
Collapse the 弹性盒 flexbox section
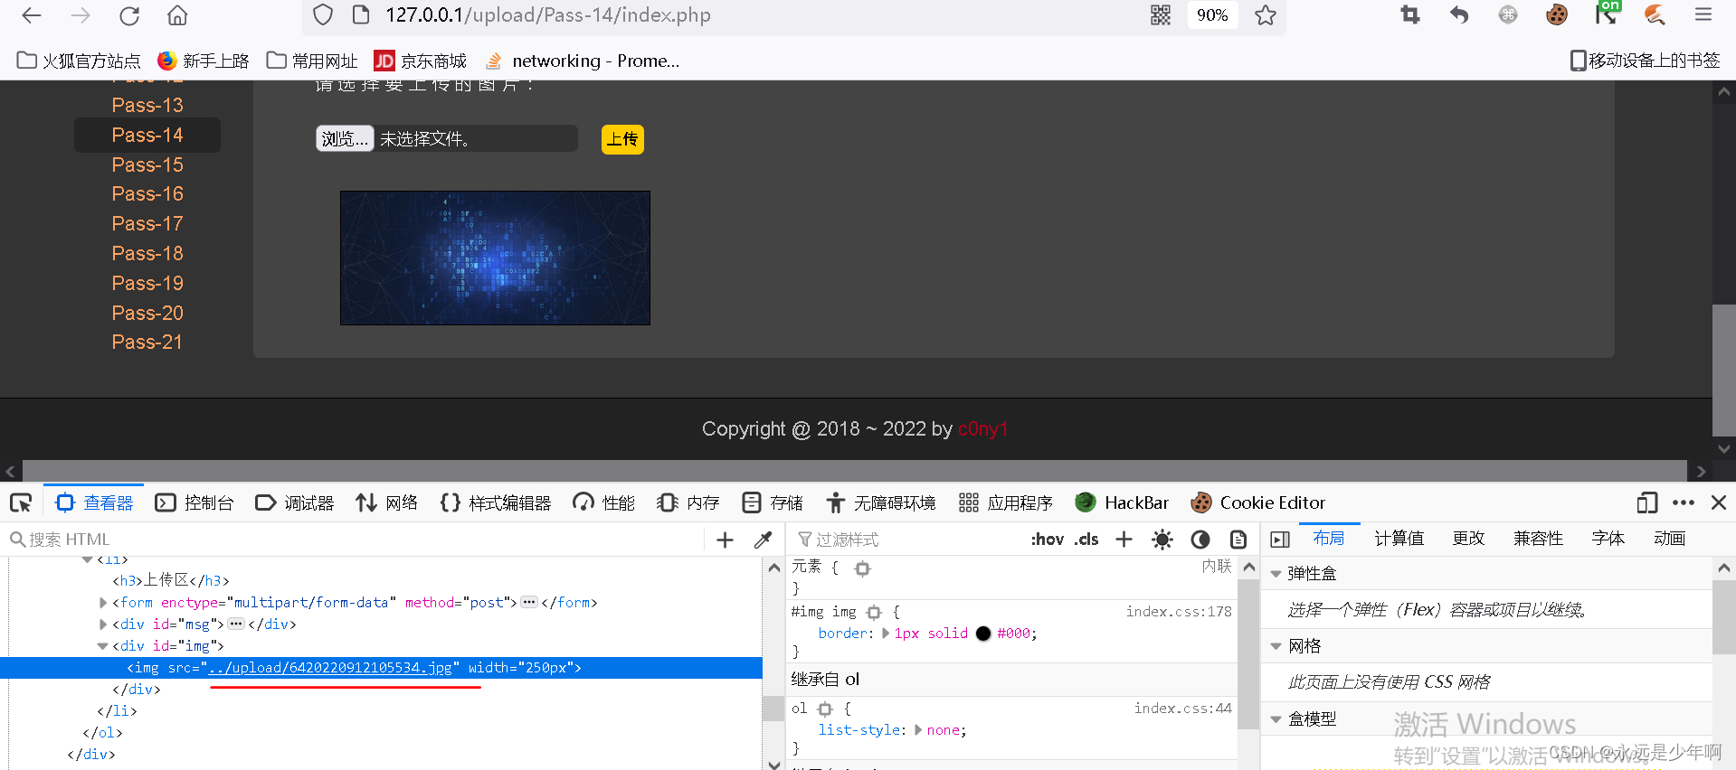1276,574
